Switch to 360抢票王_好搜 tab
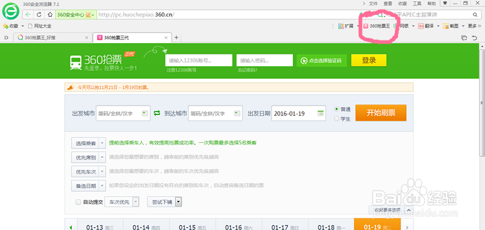The width and height of the screenshot is (485, 230). pos(53,38)
